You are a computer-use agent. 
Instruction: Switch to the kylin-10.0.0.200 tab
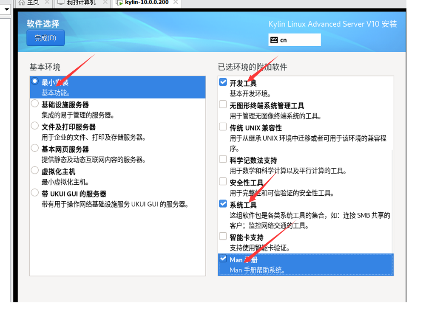point(146,3)
